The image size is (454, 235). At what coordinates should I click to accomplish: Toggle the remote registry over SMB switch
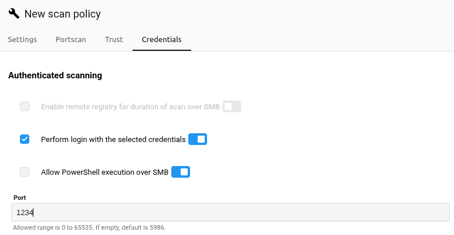[x=232, y=106]
